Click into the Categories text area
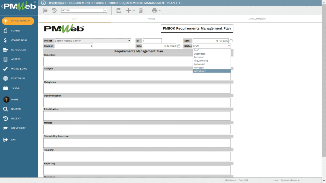This screenshot has height=183, width=326. tap(137, 89)
